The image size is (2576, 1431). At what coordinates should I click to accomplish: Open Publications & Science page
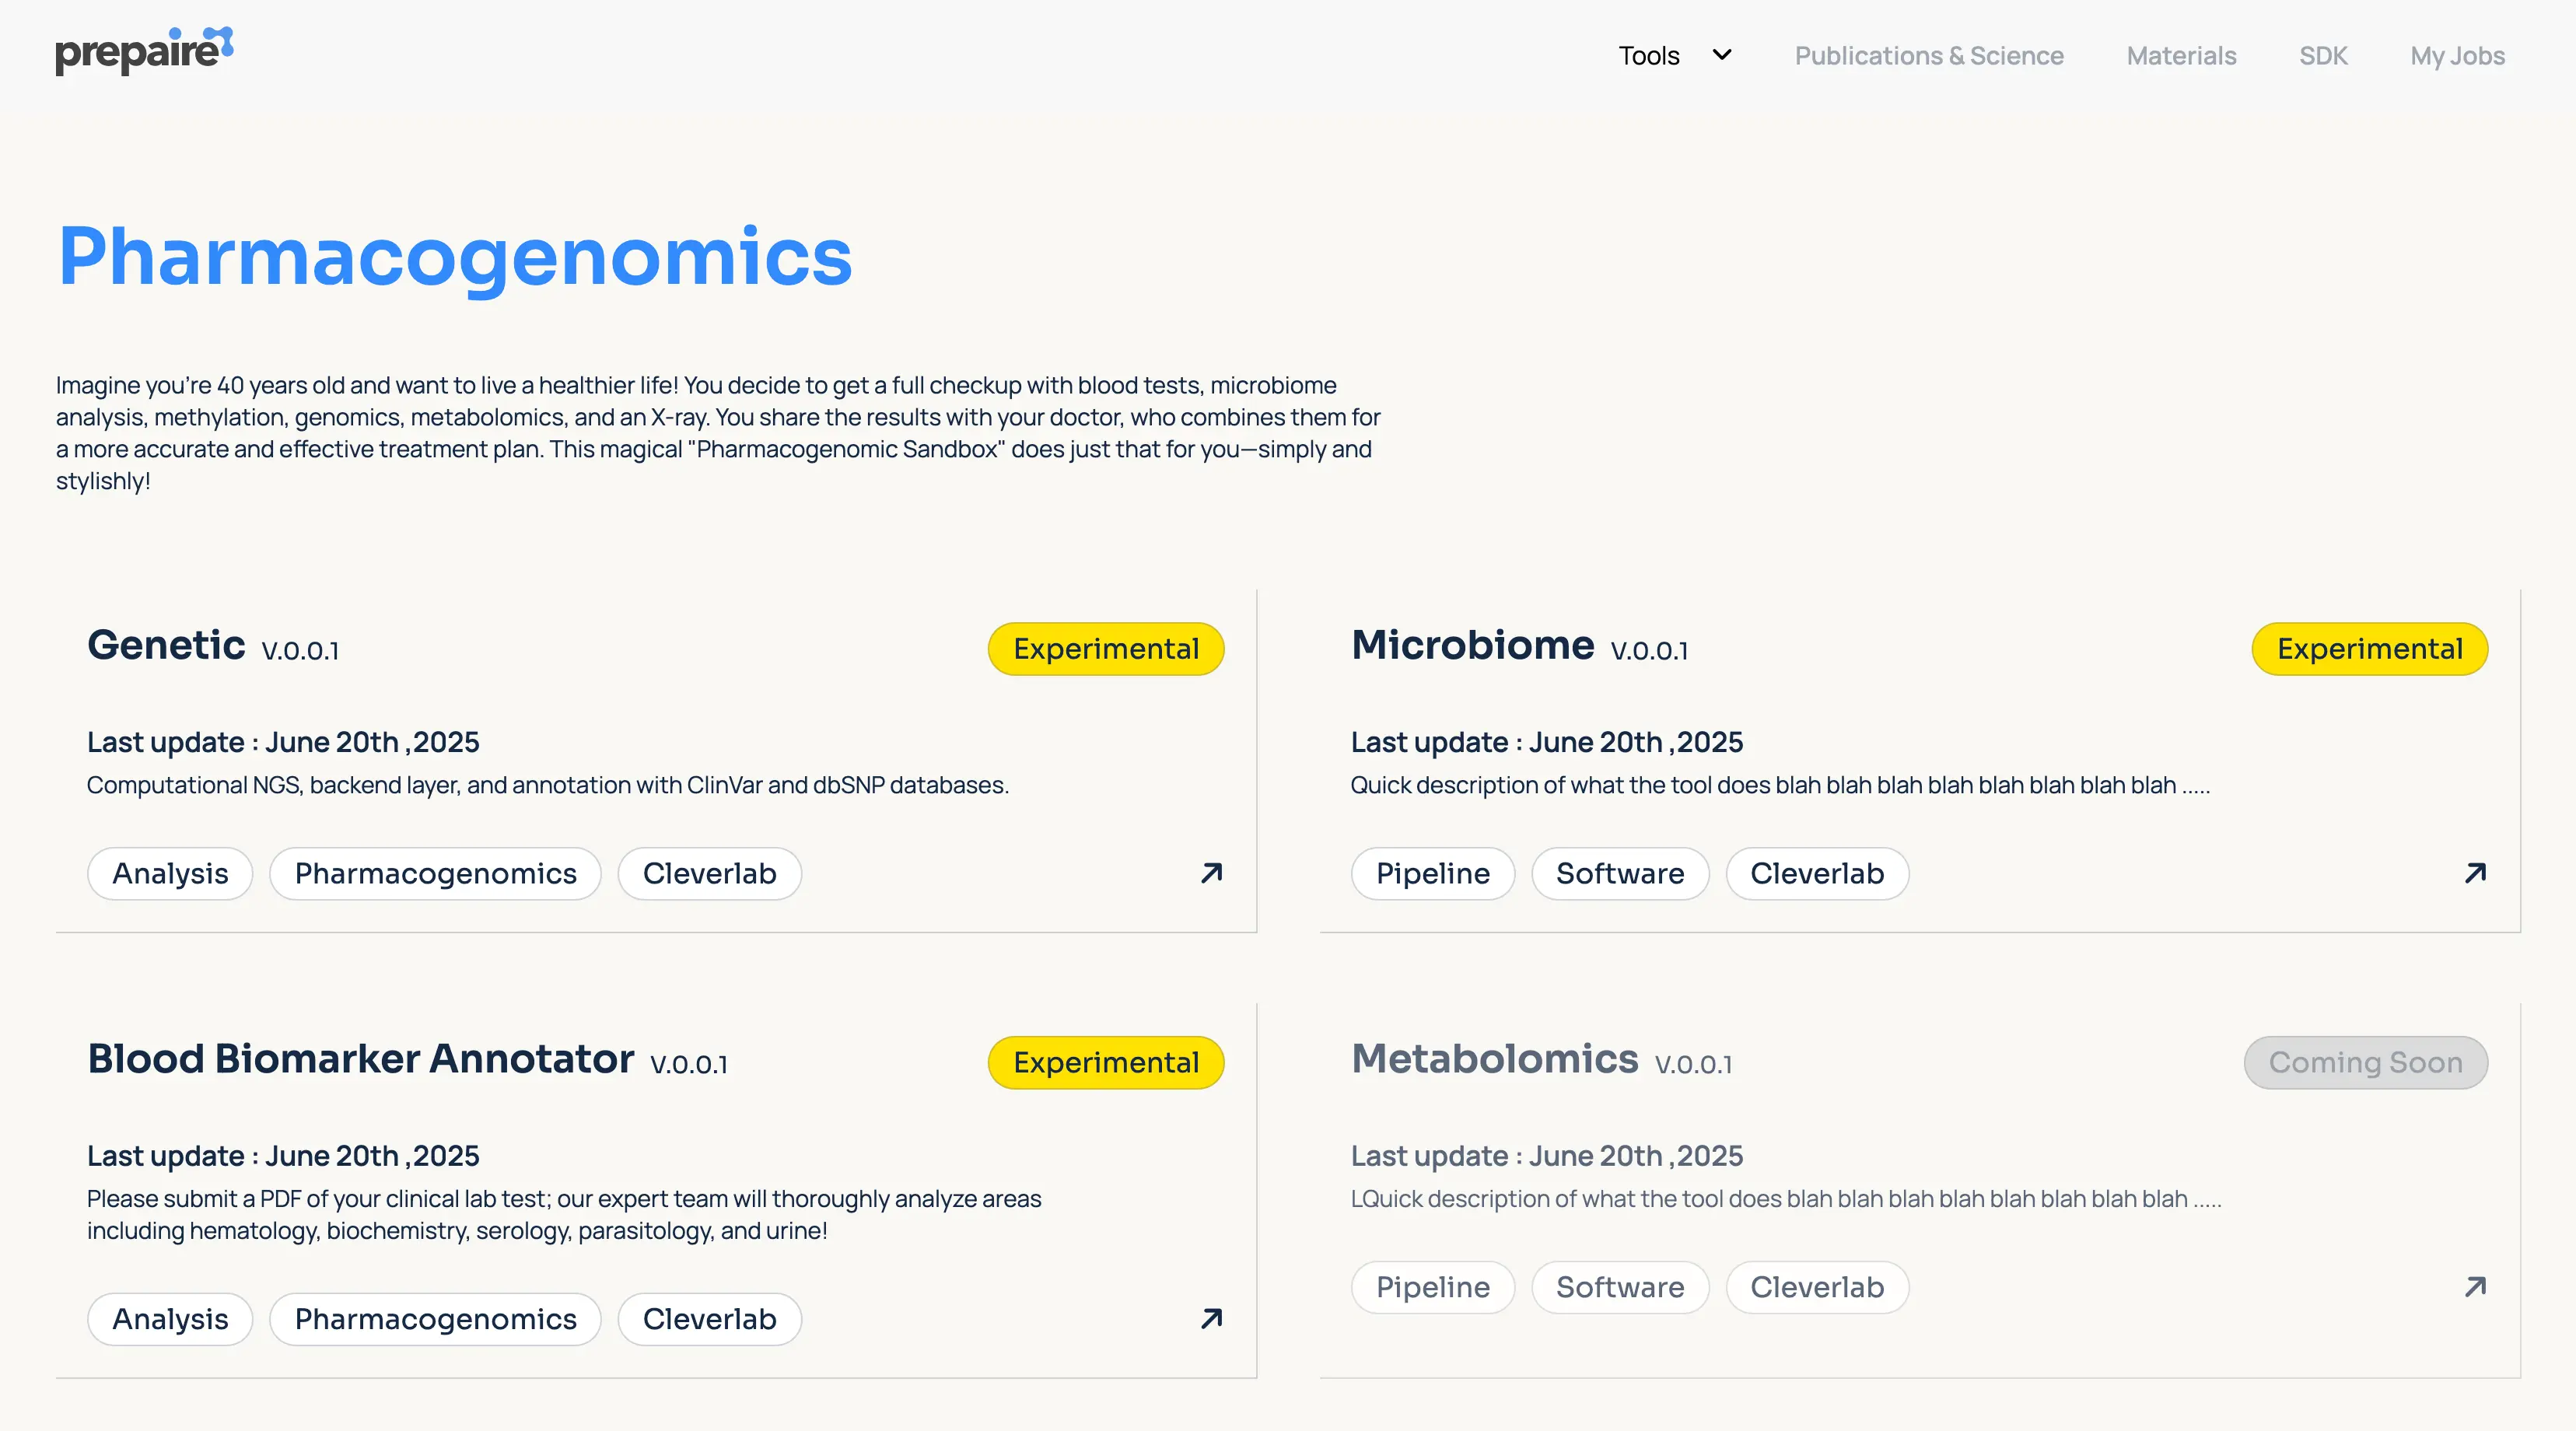pos(1929,56)
